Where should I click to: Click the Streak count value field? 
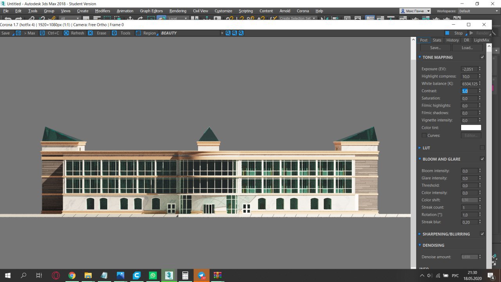469,208
